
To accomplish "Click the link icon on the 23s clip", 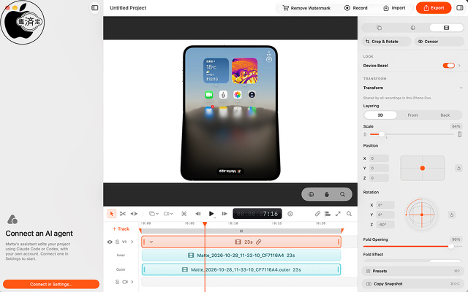I will click(x=258, y=242).
